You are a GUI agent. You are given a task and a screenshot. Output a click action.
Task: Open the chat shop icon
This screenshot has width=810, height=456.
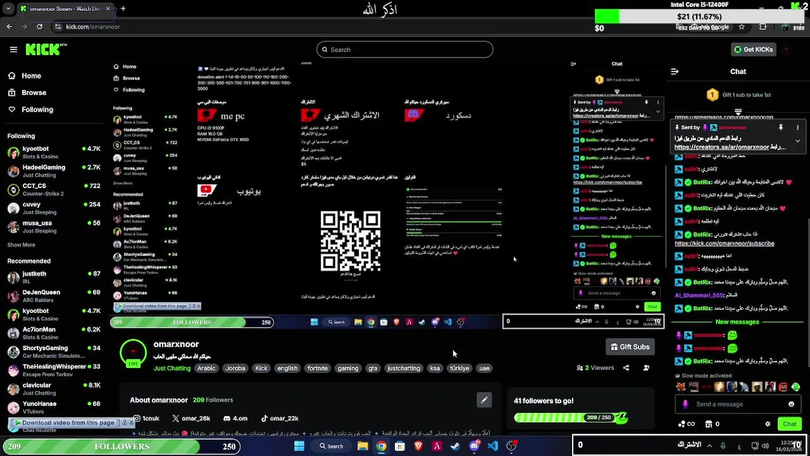(709, 424)
